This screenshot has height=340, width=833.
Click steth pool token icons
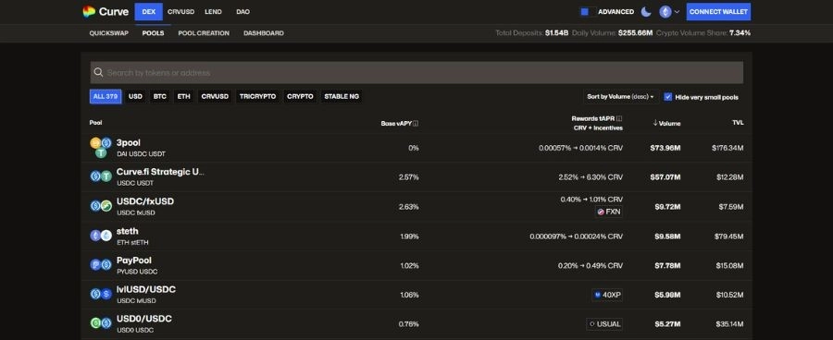point(101,236)
